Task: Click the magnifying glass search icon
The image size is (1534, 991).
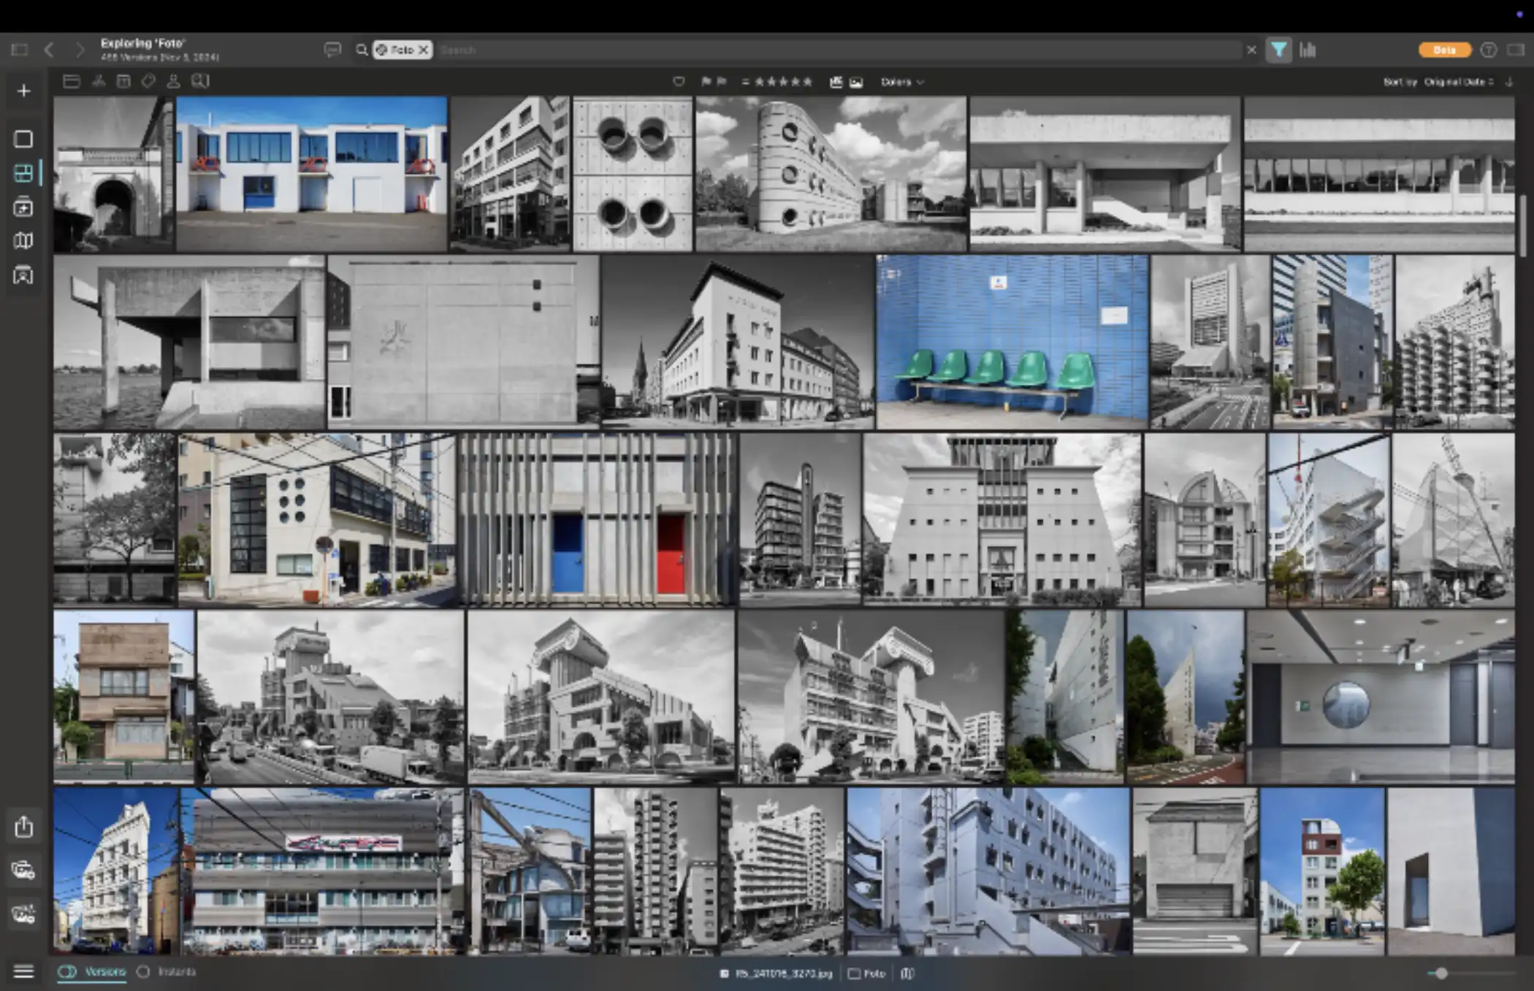Action: click(362, 50)
